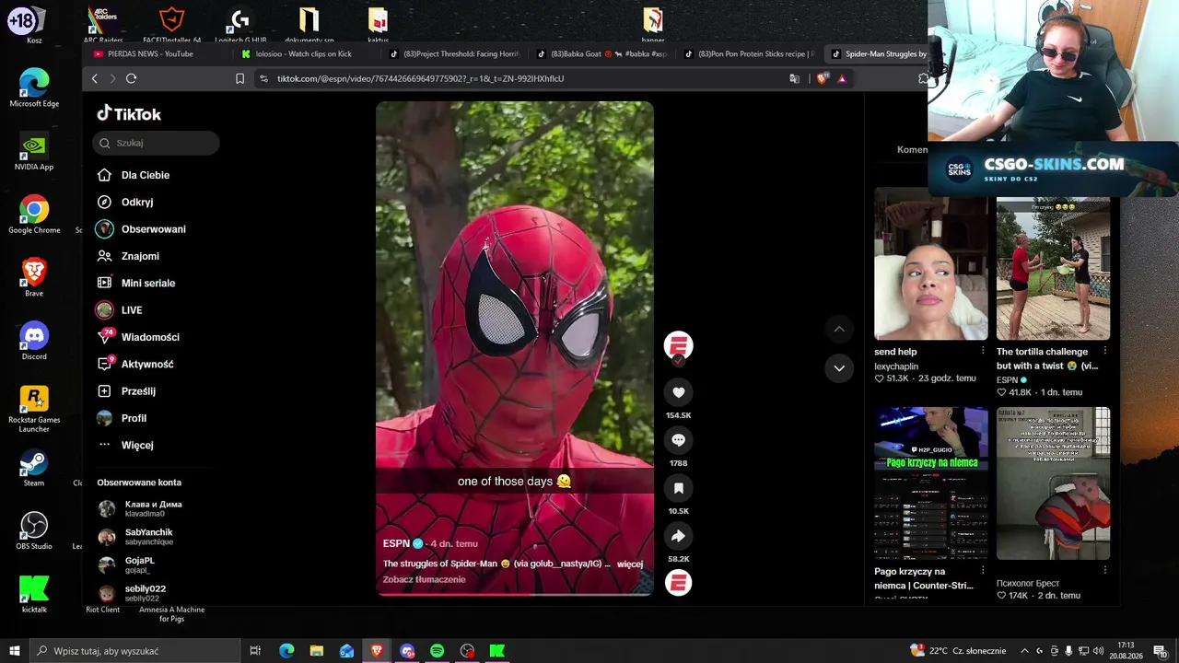Open comments on the video
The width and height of the screenshot is (1179, 663).
(x=678, y=440)
